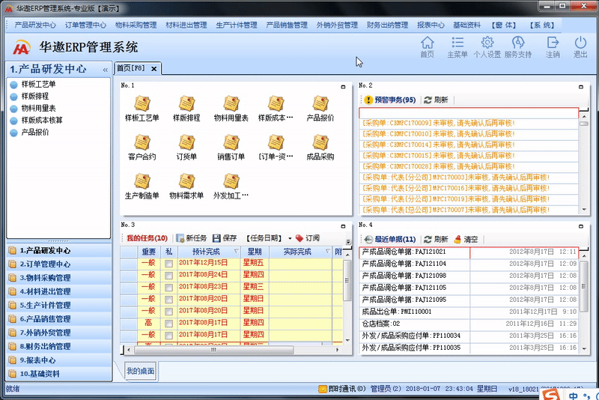Open the 销售订单 desktop shortcut icon
Viewport: 599px width, 400px height.
point(231,147)
